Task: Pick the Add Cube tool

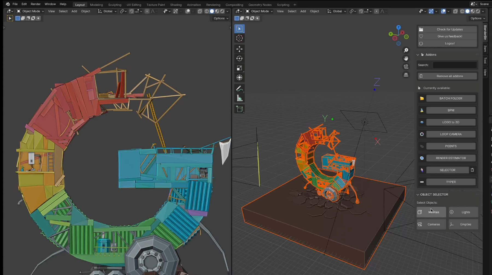Action: tap(239, 109)
